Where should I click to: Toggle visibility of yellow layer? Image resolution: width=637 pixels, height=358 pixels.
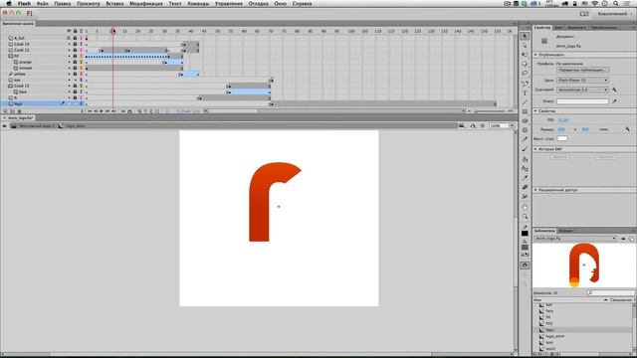(x=69, y=74)
